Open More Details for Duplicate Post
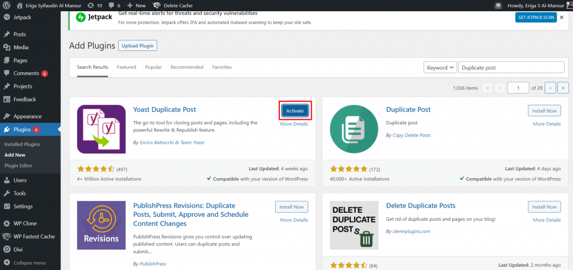Viewport: 573px width, 270px height. click(547, 124)
